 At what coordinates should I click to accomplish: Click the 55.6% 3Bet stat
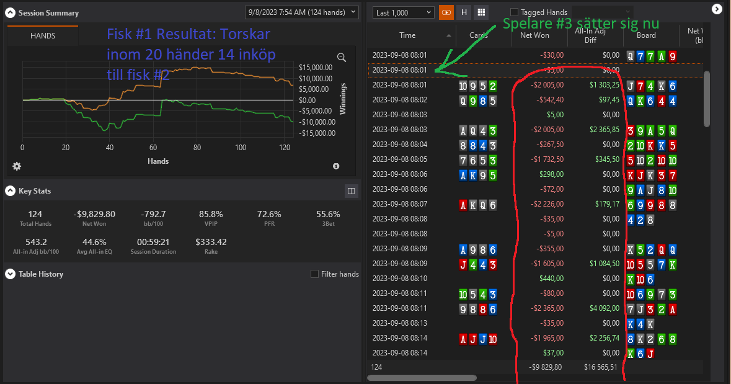[x=328, y=218]
